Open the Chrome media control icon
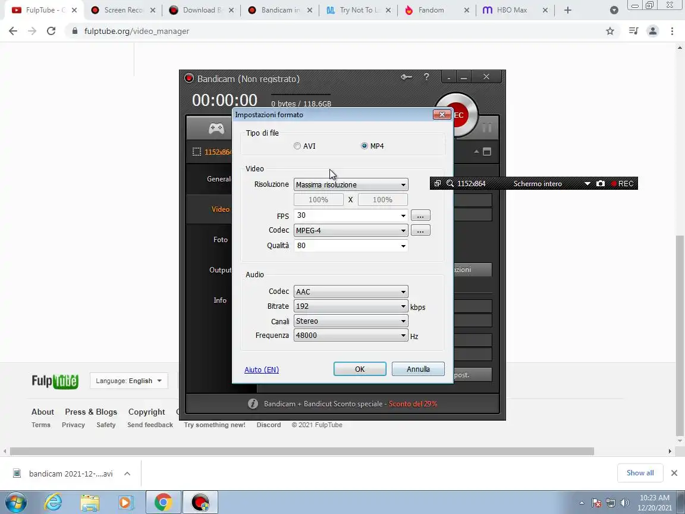Image resolution: width=685 pixels, height=514 pixels. [633, 31]
